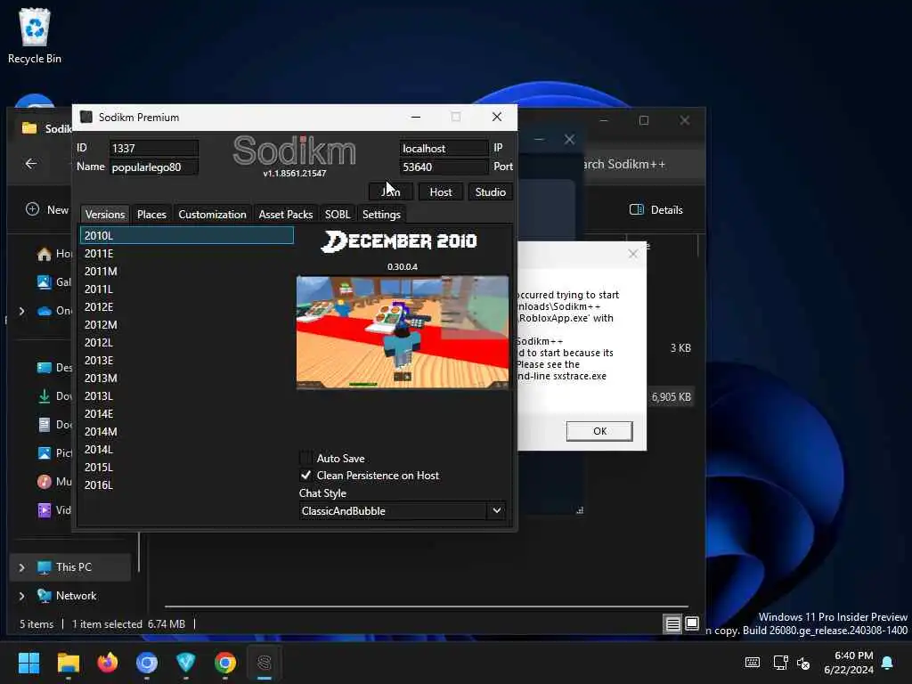Select the Sodikm taskbar icon
912x684 pixels.
264,663
